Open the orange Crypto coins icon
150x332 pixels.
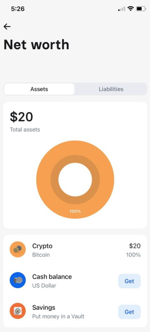click(x=18, y=249)
